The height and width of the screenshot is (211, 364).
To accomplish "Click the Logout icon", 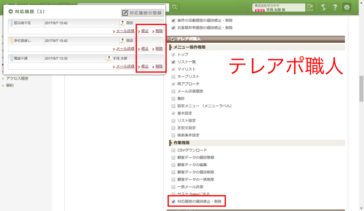I will tap(310, 7).
